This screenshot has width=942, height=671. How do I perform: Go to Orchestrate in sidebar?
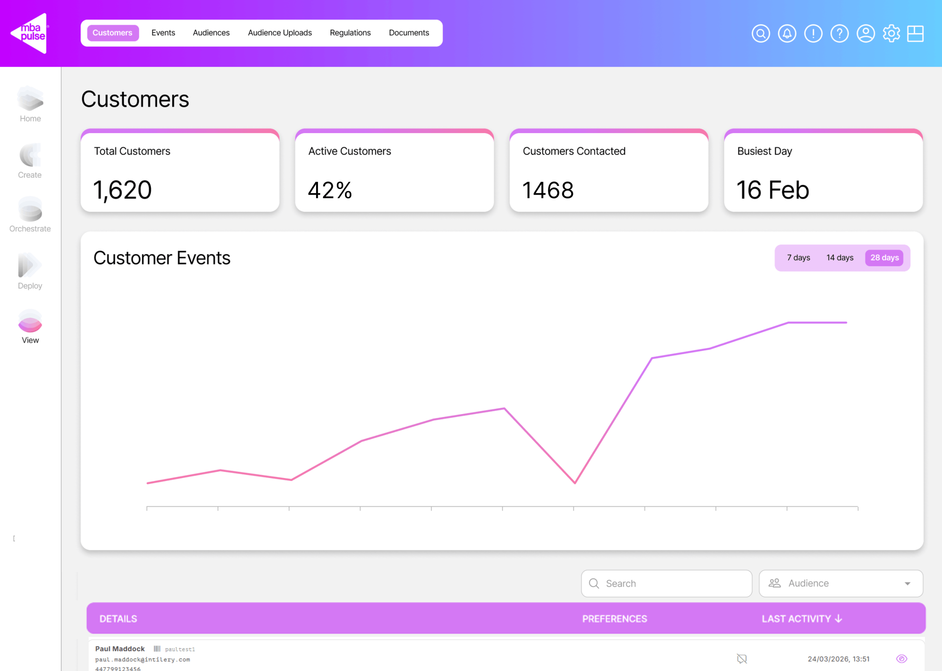pyautogui.click(x=30, y=214)
